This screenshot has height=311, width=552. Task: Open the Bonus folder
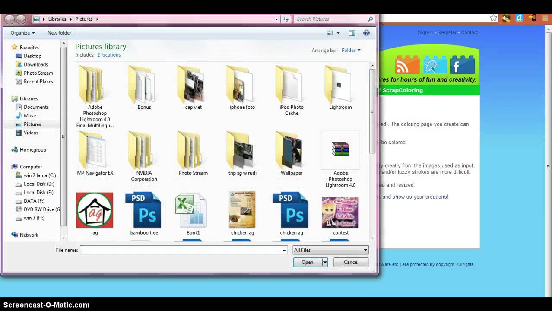tap(144, 88)
